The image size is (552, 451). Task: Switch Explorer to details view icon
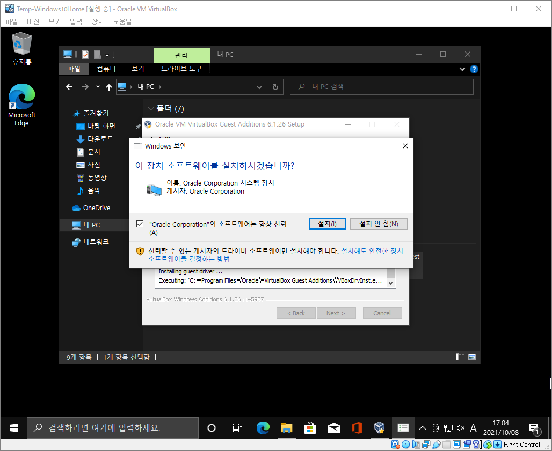pos(460,357)
